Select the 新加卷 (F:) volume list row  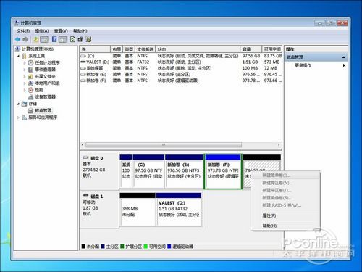pyautogui.click(x=181, y=81)
